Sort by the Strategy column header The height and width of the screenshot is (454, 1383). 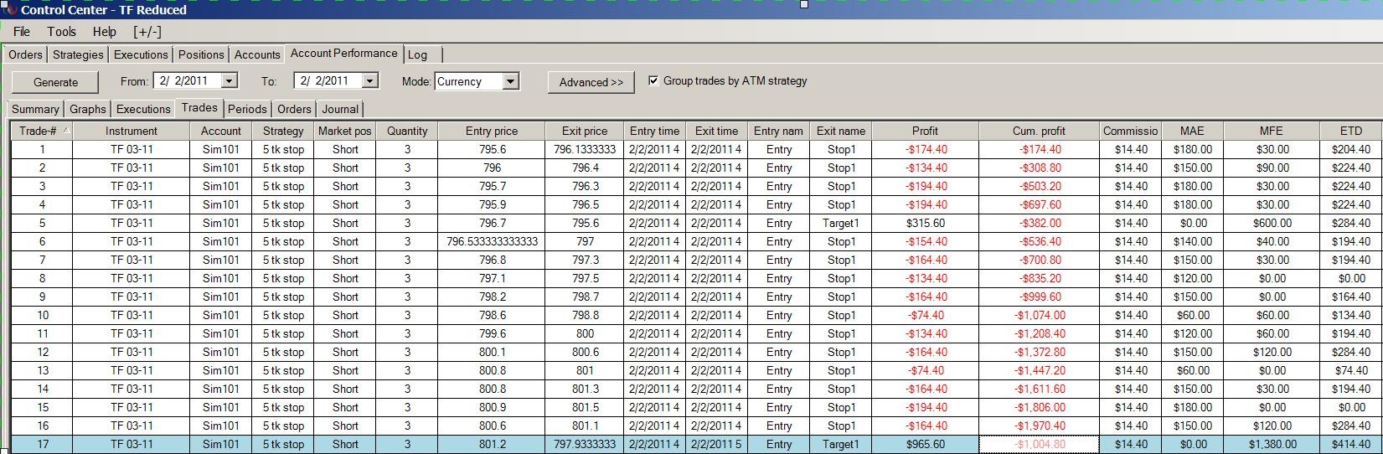point(283,131)
